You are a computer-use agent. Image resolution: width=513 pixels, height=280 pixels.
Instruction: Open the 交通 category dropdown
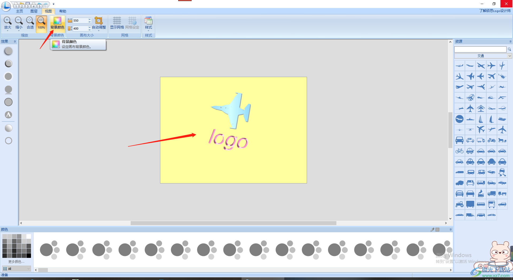click(483, 56)
